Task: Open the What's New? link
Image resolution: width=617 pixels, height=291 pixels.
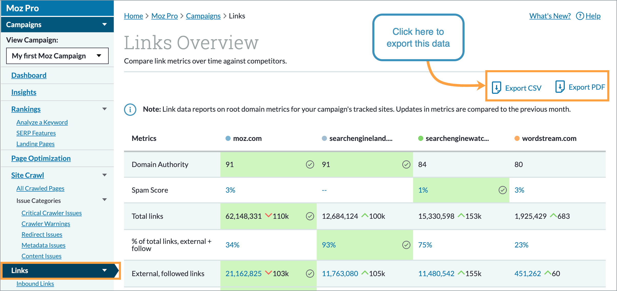Action: click(550, 16)
